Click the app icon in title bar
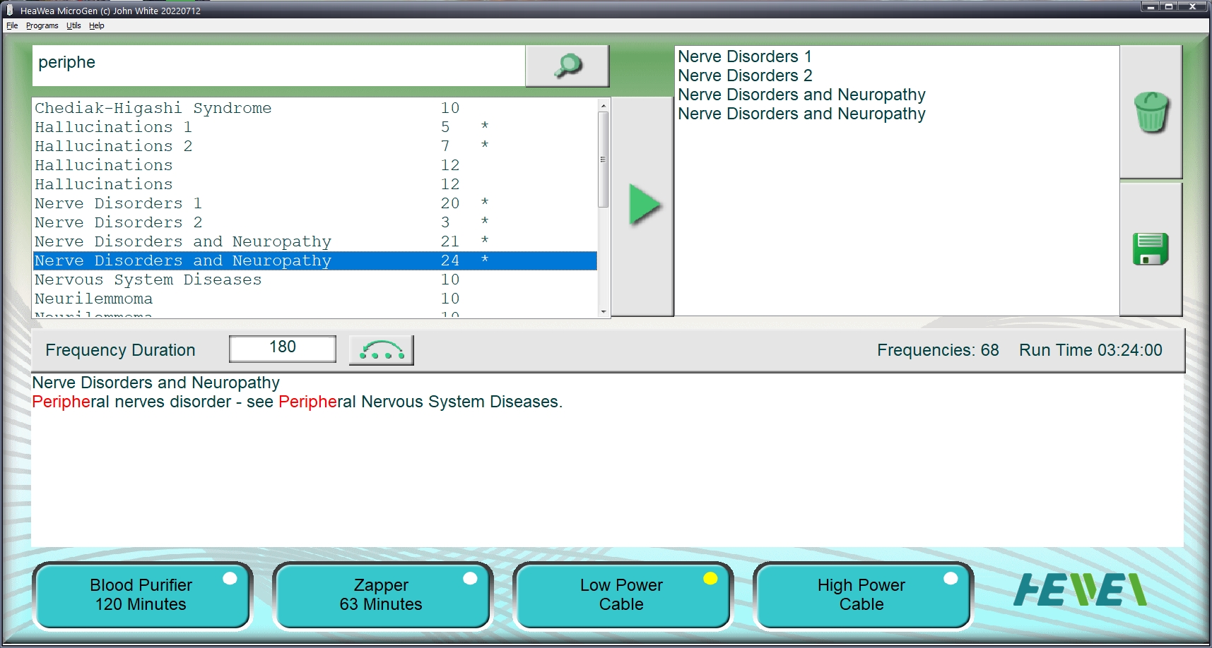 [10, 11]
